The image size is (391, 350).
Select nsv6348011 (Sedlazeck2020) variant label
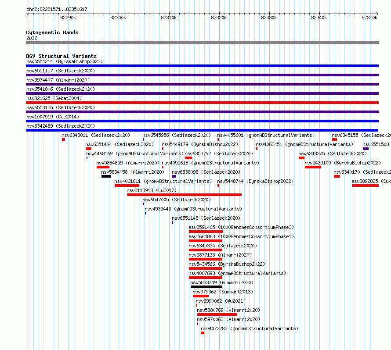(96, 135)
